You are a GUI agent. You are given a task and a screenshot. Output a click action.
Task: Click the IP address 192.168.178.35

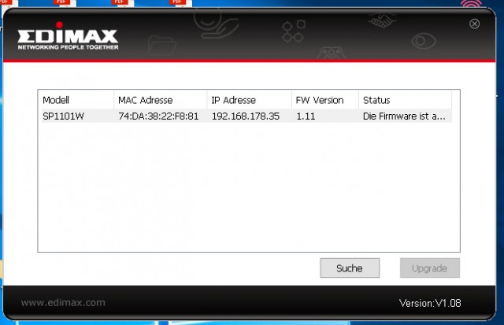[x=246, y=116]
